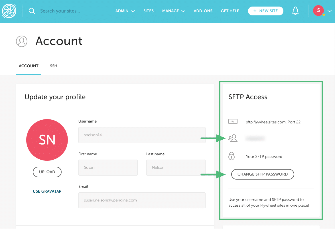Open the GET HELP menu item
The image size is (335, 230).
click(x=230, y=11)
